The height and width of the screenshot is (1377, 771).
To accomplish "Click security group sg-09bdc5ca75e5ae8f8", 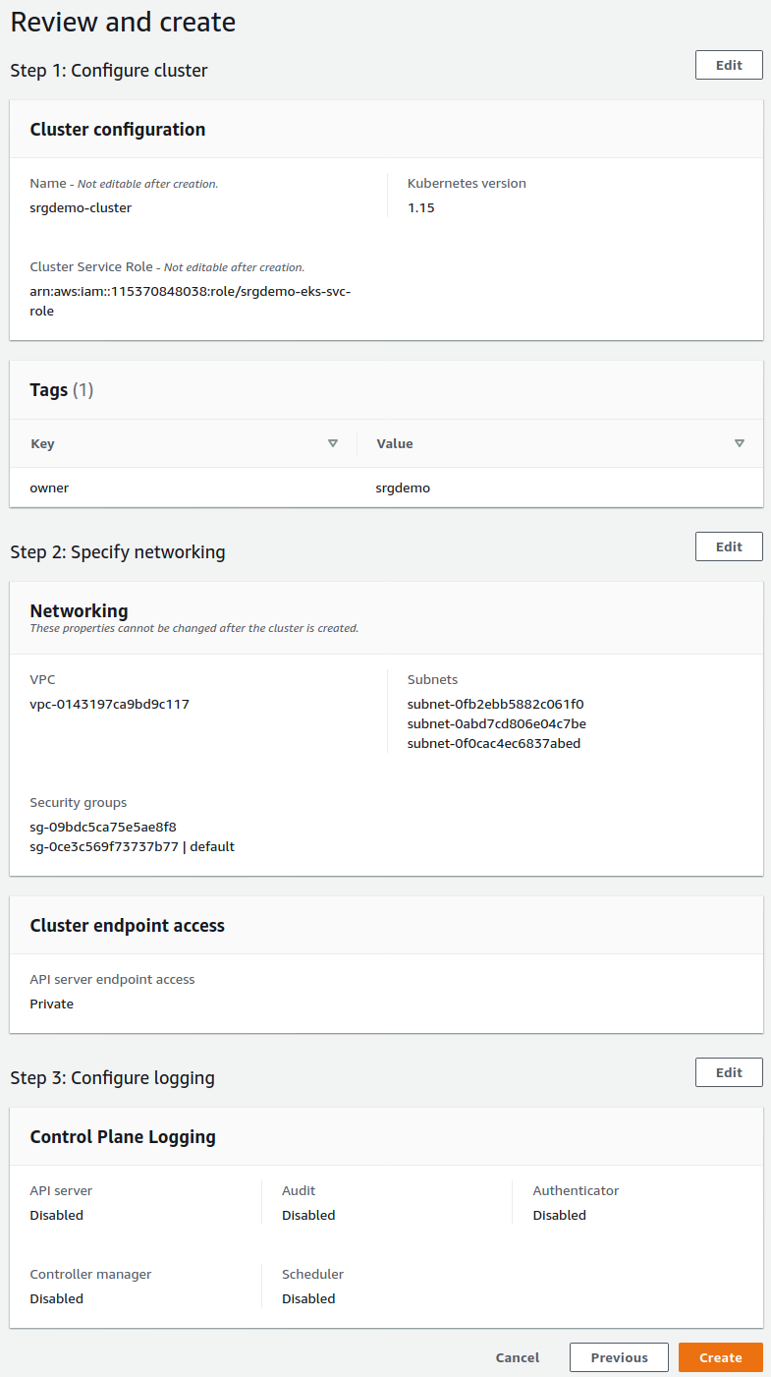I will 103,827.
